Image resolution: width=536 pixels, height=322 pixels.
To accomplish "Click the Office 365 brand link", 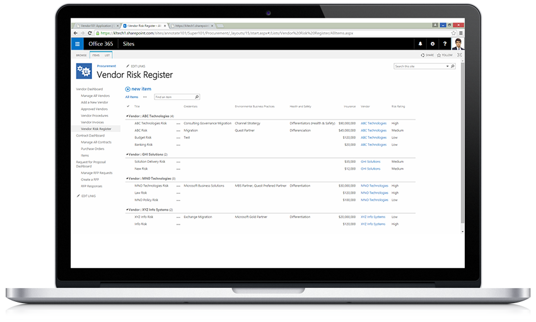I will click(x=100, y=43).
